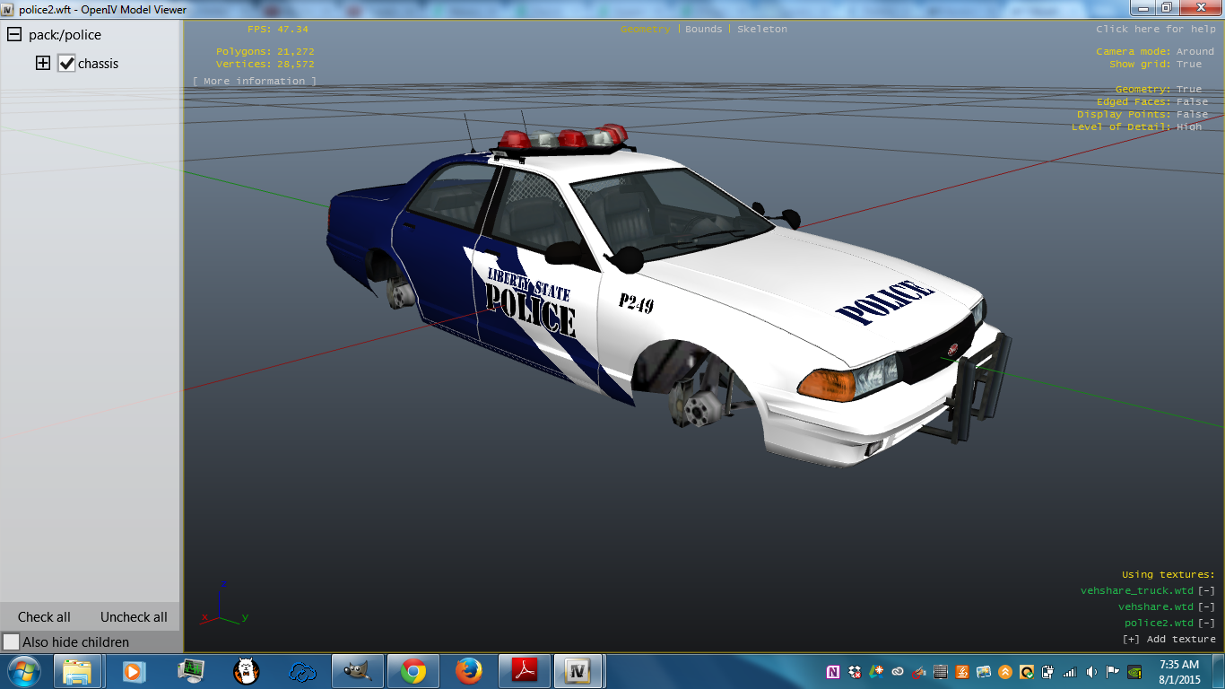Open the Adobe Reader taskbar icon
Image resolution: width=1225 pixels, height=689 pixels.
(524, 671)
